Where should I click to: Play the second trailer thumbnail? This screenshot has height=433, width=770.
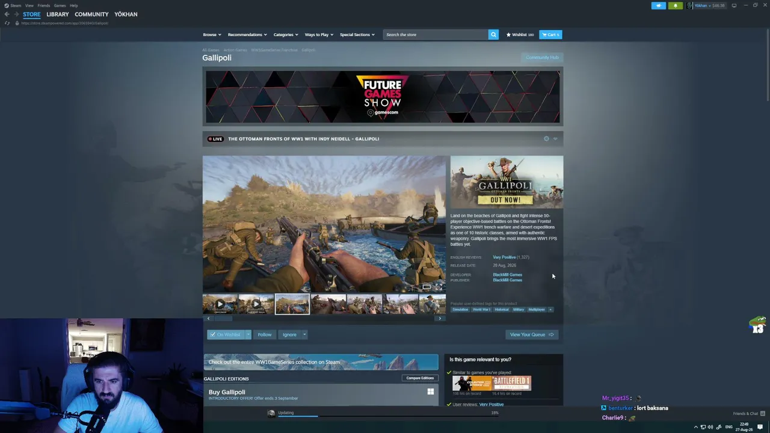(256, 304)
